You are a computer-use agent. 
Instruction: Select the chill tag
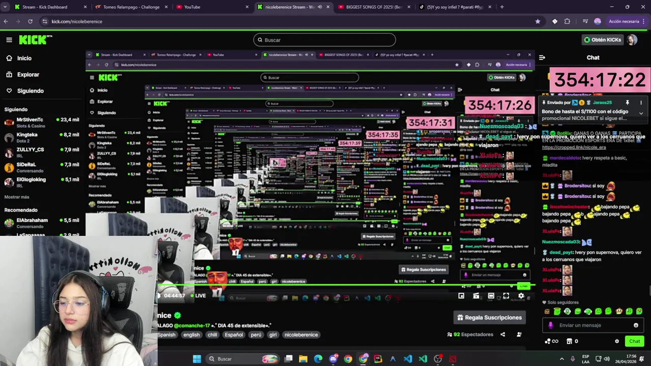(x=212, y=334)
